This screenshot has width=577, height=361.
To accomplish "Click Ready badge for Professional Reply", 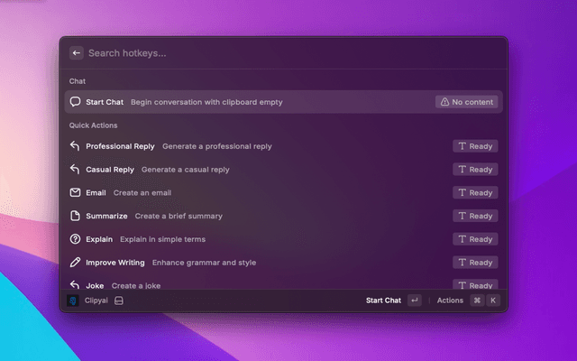I will pyautogui.click(x=475, y=146).
